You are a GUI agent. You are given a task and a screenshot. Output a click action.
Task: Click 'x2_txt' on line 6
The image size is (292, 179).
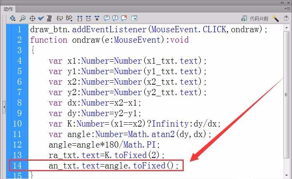tap(161, 82)
